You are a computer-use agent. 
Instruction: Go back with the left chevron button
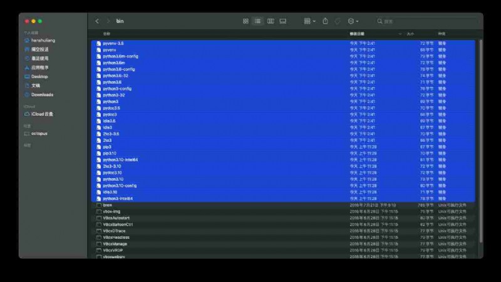pyautogui.click(x=97, y=21)
